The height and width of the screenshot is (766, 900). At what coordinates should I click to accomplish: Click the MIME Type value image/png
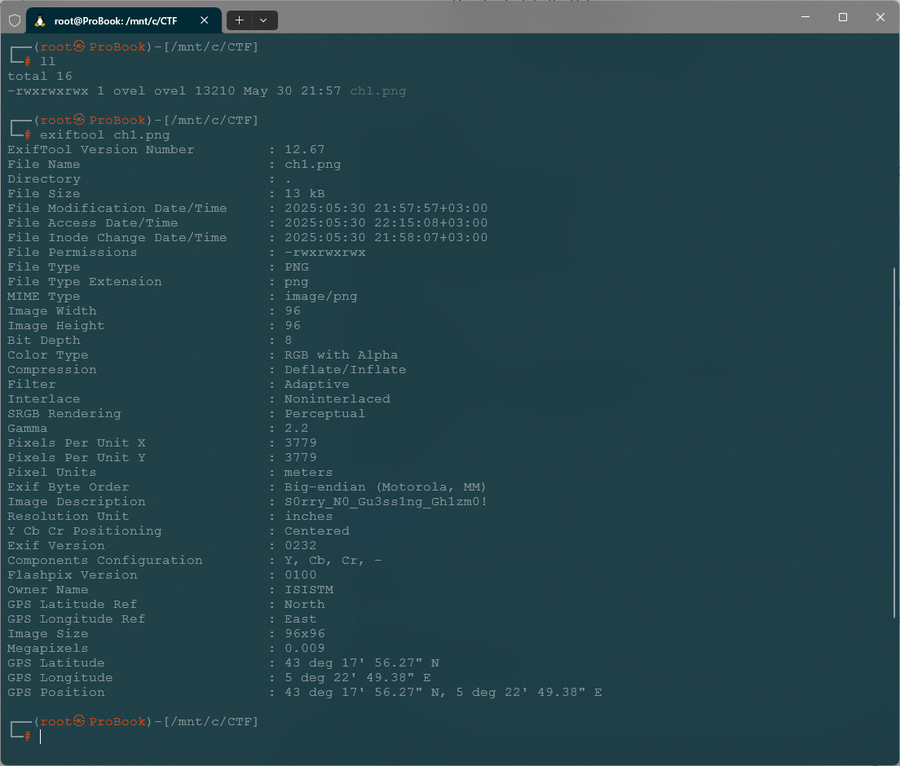[321, 296]
